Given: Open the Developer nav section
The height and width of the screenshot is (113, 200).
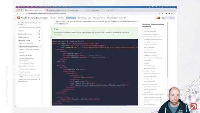Looking at the screenshot, I should [x=82, y=18].
